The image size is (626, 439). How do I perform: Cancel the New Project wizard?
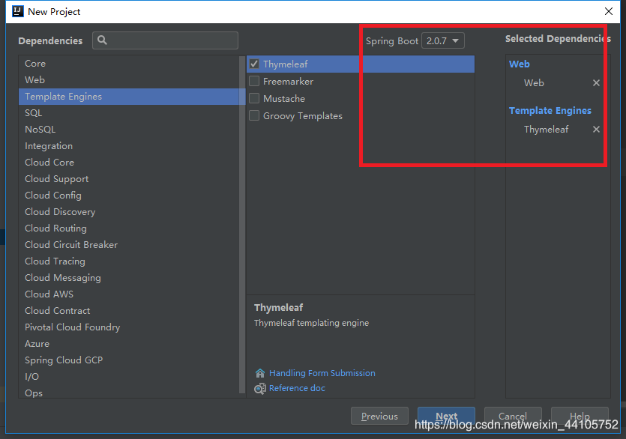coord(513,417)
